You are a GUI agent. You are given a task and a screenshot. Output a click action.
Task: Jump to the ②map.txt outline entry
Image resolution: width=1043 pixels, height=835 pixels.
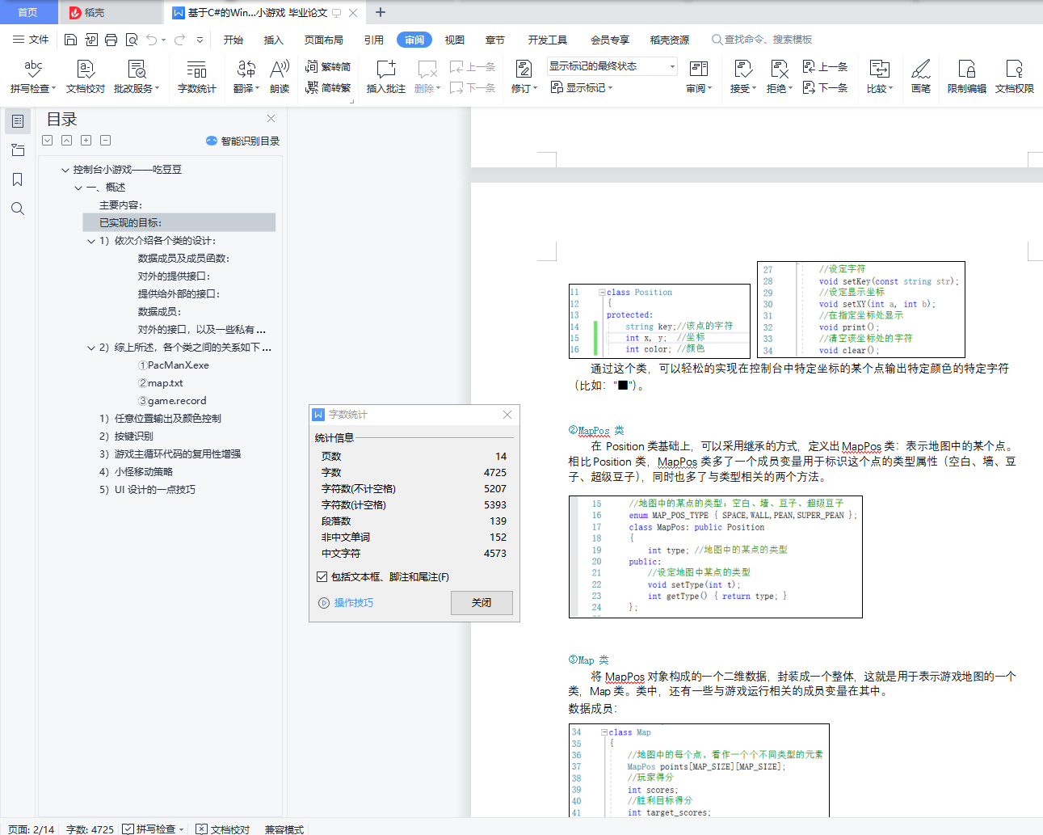pos(161,383)
